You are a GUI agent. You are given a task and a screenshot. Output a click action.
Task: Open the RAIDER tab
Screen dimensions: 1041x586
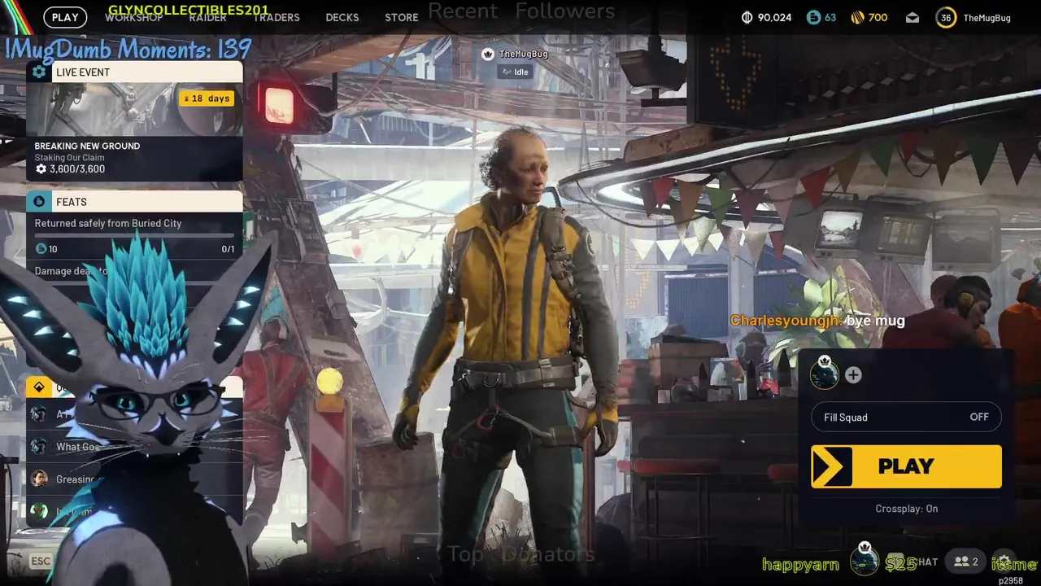[x=207, y=17]
